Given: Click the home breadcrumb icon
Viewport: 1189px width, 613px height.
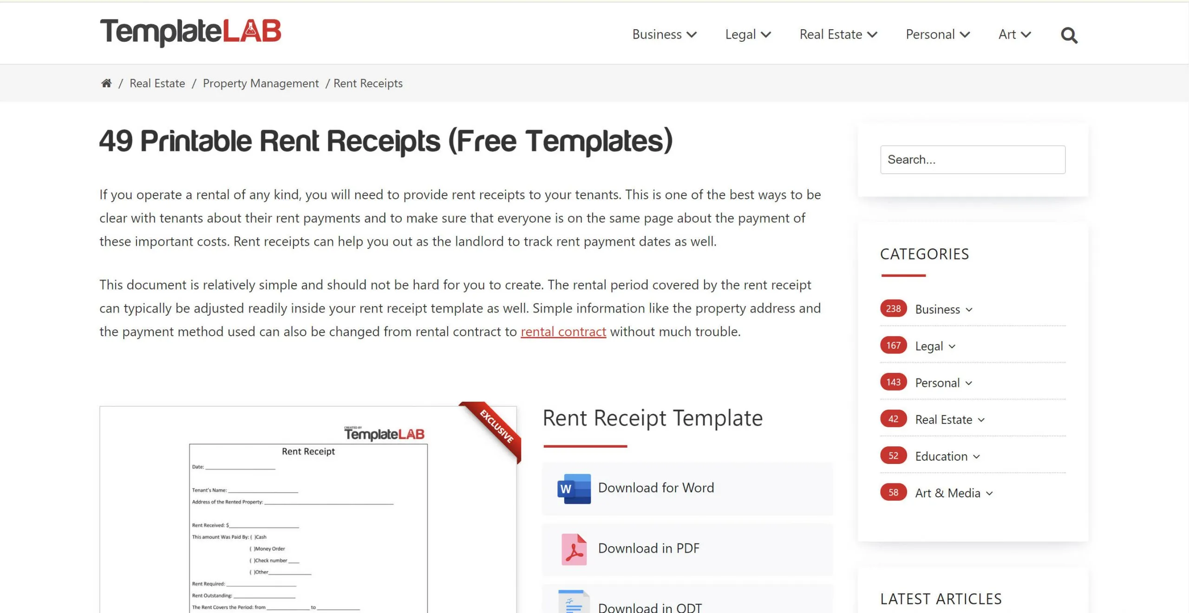Looking at the screenshot, I should tap(104, 82).
